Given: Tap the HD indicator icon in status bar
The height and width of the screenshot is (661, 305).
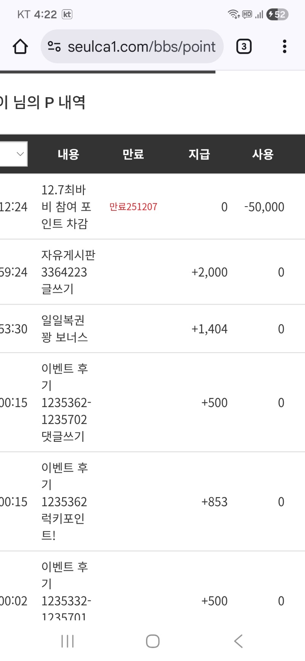Looking at the screenshot, I should 247,14.
